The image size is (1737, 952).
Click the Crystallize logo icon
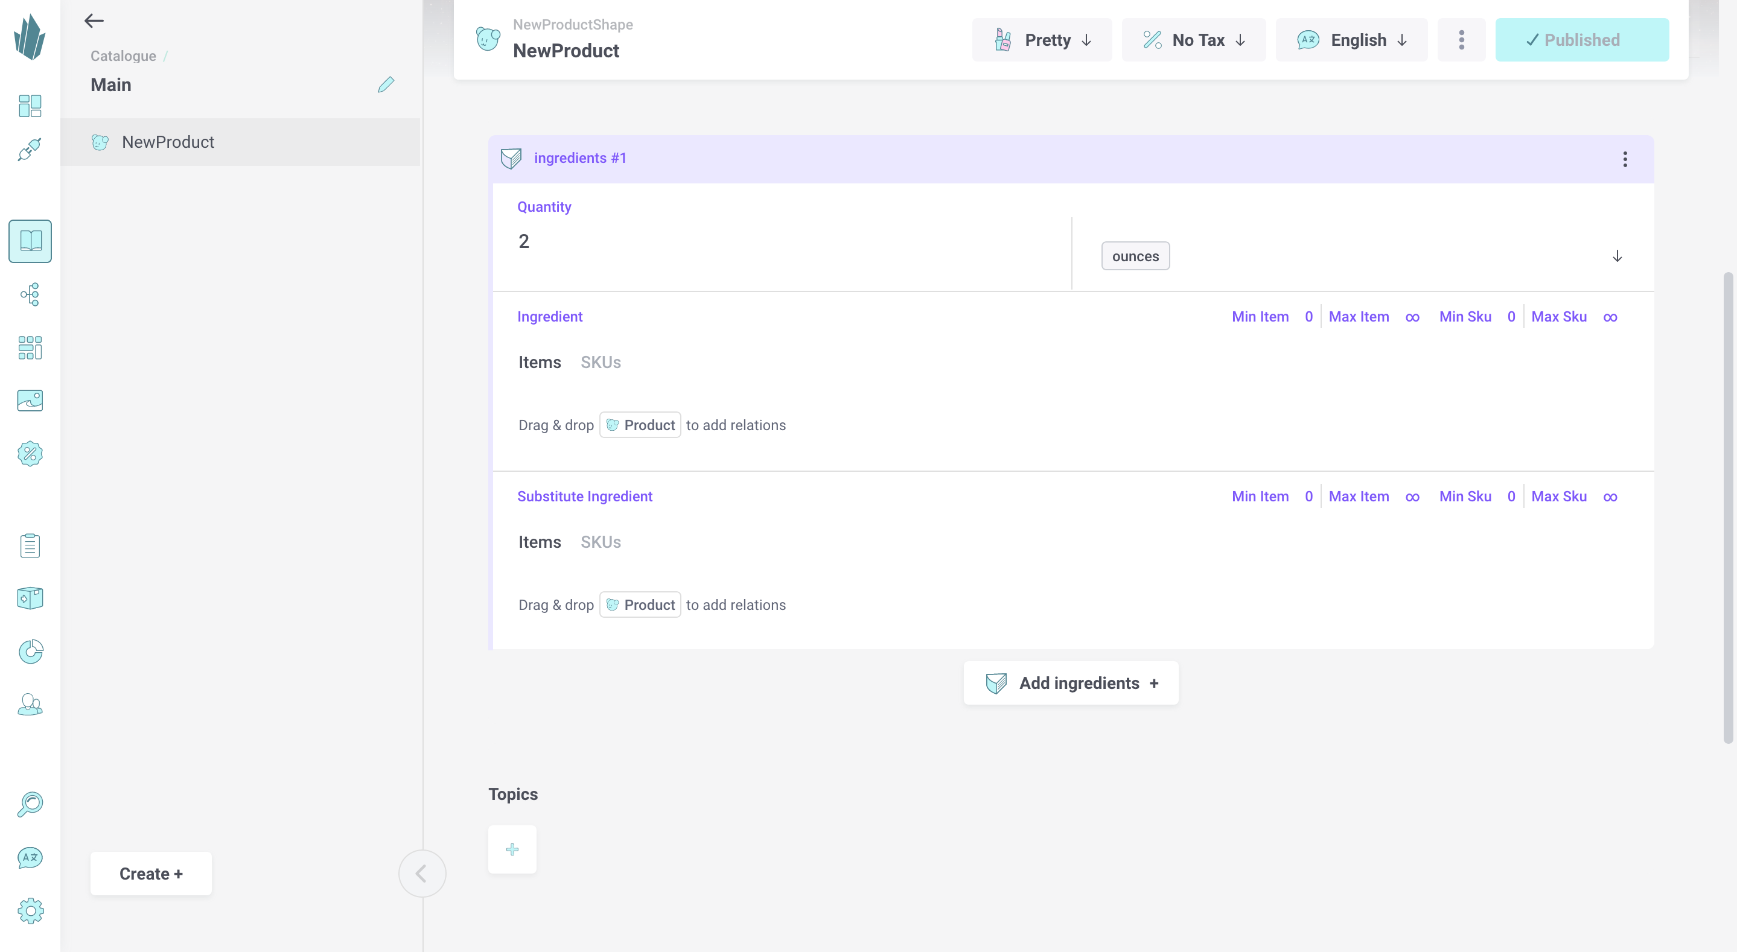click(x=30, y=38)
